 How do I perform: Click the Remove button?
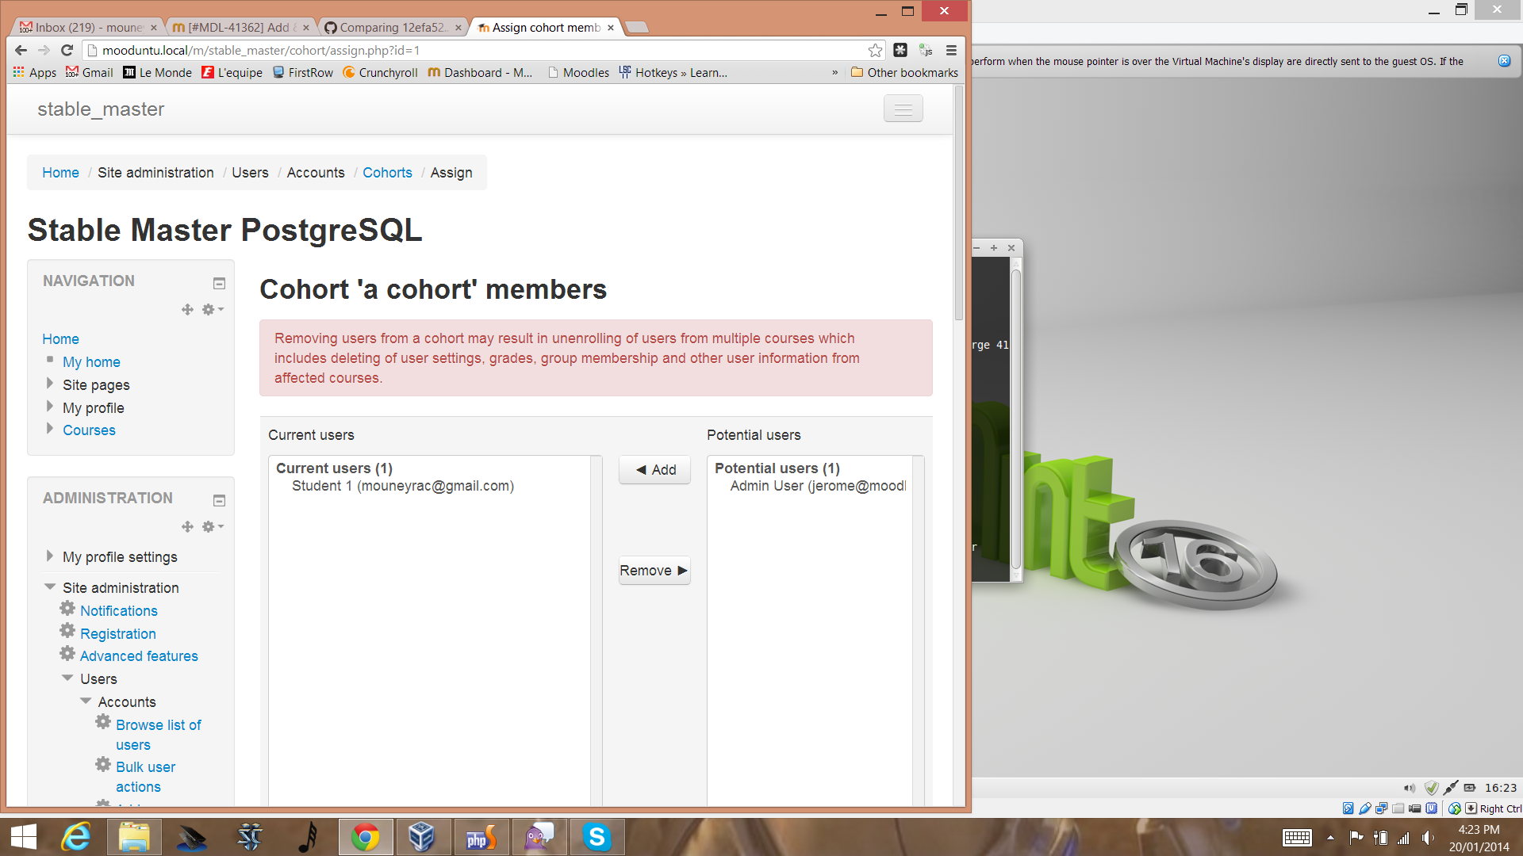654,571
